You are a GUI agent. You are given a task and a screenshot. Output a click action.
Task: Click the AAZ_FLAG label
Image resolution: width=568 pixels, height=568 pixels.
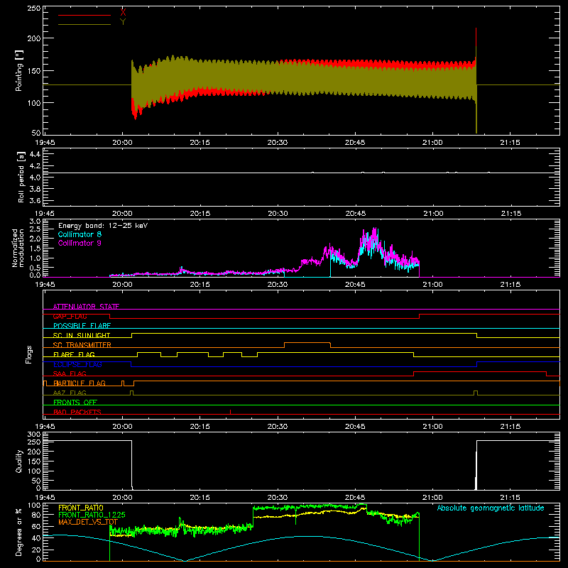coord(70,393)
